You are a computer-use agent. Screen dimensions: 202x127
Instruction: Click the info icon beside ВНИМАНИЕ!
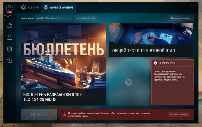(x=155, y=63)
